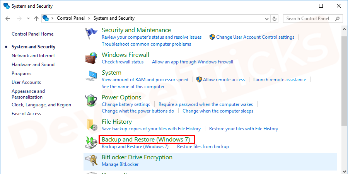Screen dimensions: 348x174
Task: Expand the address bar history dropdown
Action: (267, 18)
